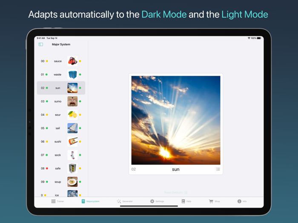Open the Generator tab

point(125,201)
